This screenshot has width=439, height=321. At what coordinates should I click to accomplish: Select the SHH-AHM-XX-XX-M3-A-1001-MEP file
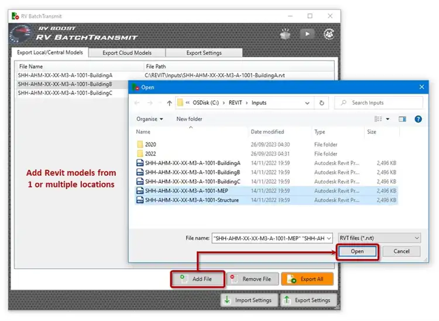click(266, 191)
